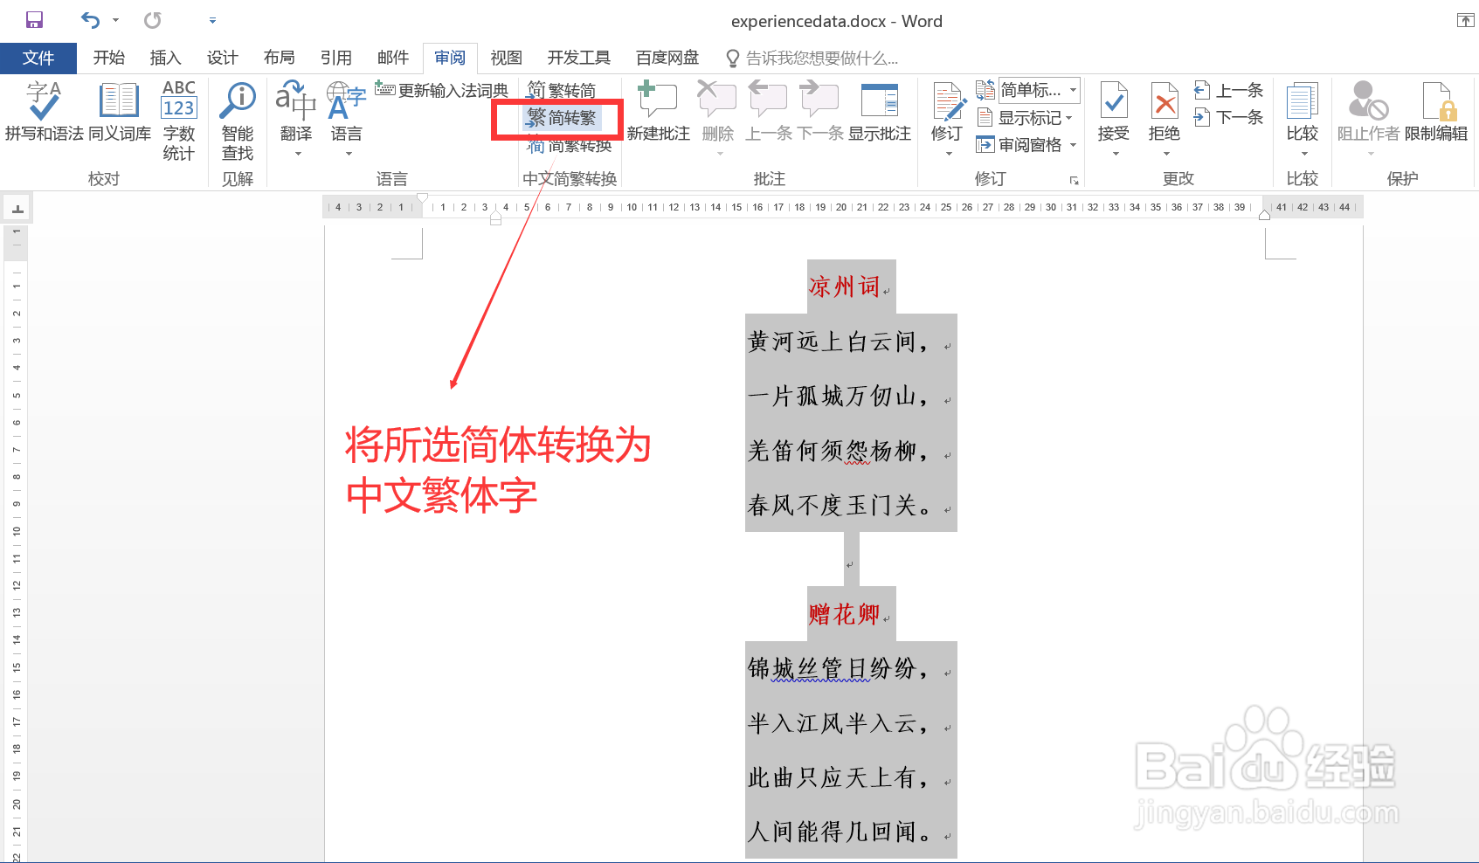Open the 修订 track changes tool
The height and width of the screenshot is (863, 1479).
[947, 105]
